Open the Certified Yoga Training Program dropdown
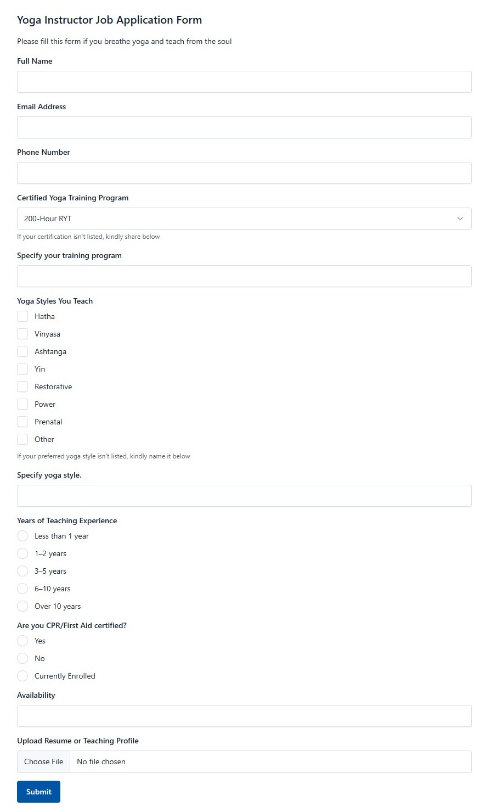Screen dimensions: 486x812 pyautogui.click(x=244, y=219)
